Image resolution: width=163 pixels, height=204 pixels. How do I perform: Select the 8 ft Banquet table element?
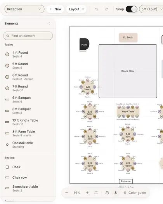point(28,111)
